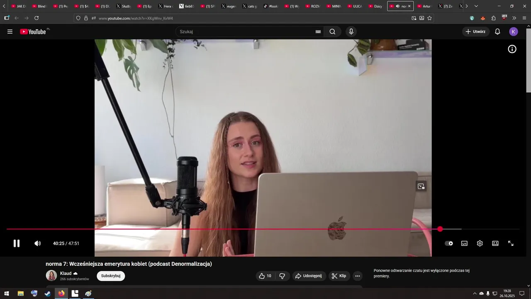The width and height of the screenshot is (531, 299).
Task: Click the 40:25 / 47:51 time display
Action: 66,243
